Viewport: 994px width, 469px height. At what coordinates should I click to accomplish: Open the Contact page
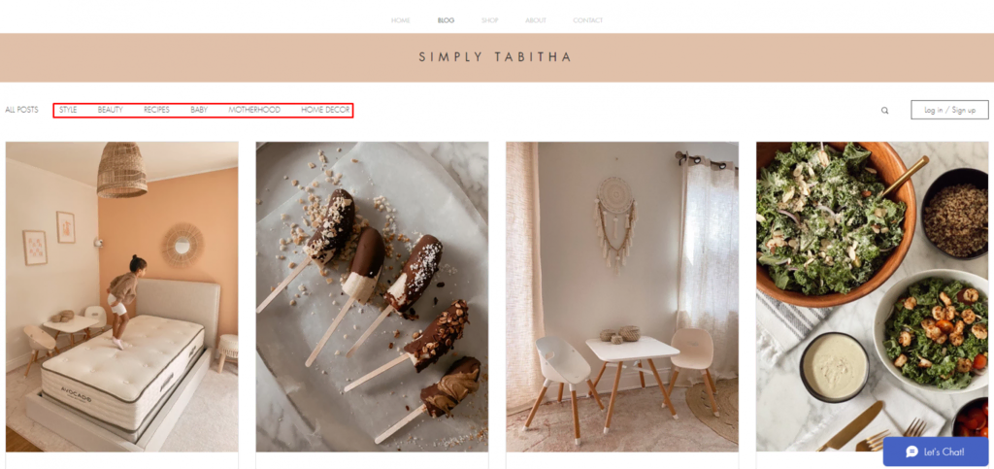(x=587, y=20)
